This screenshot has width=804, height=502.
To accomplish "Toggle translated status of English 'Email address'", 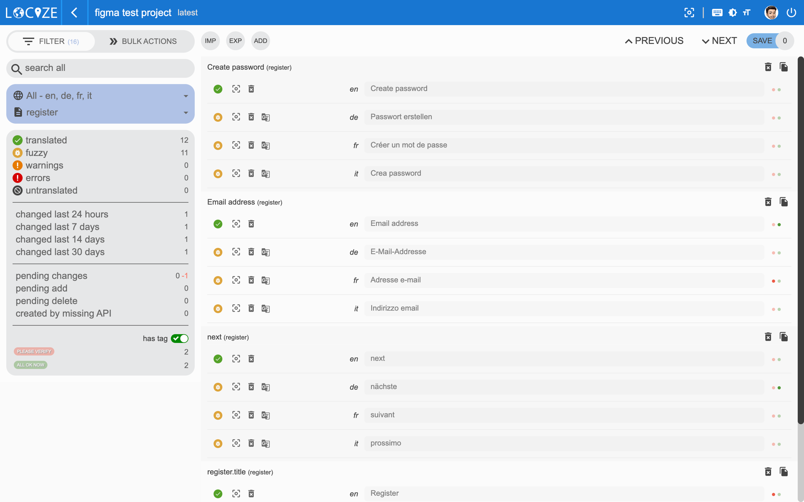I will click(218, 224).
